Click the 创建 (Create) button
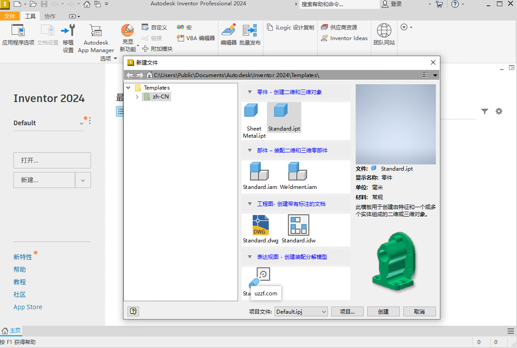Viewport: 517px width, 348px height. click(383, 311)
